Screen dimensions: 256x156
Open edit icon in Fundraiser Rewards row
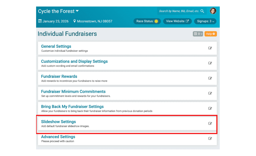[x=210, y=78]
